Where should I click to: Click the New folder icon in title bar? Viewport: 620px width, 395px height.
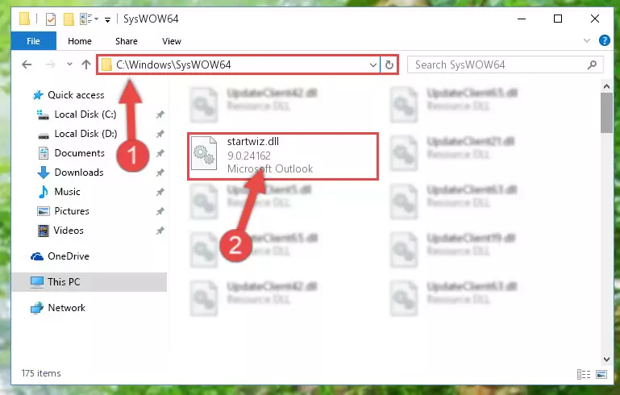(69, 19)
